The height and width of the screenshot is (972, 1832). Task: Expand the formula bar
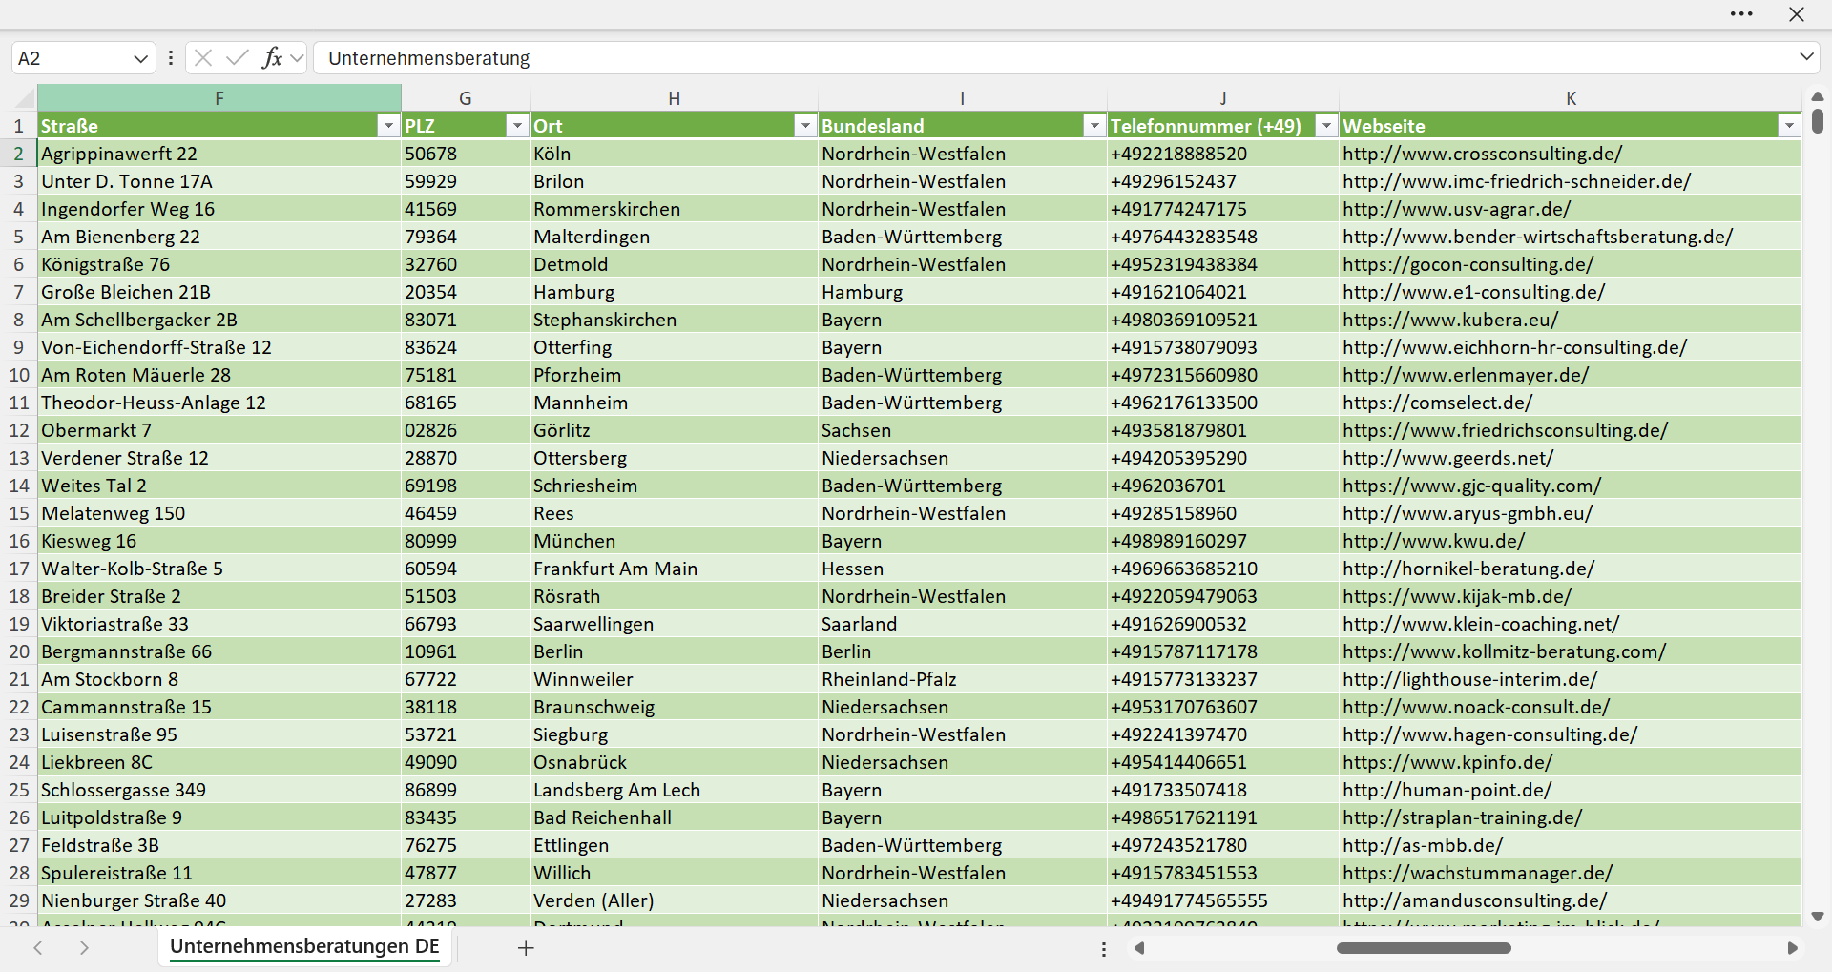pos(1806,57)
